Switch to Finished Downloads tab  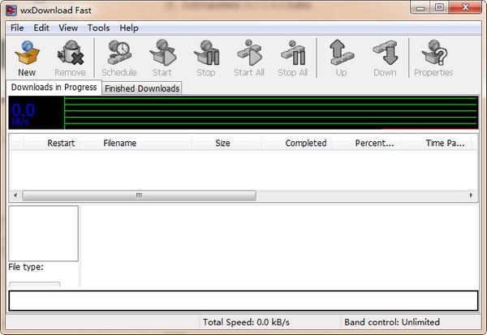coord(142,88)
